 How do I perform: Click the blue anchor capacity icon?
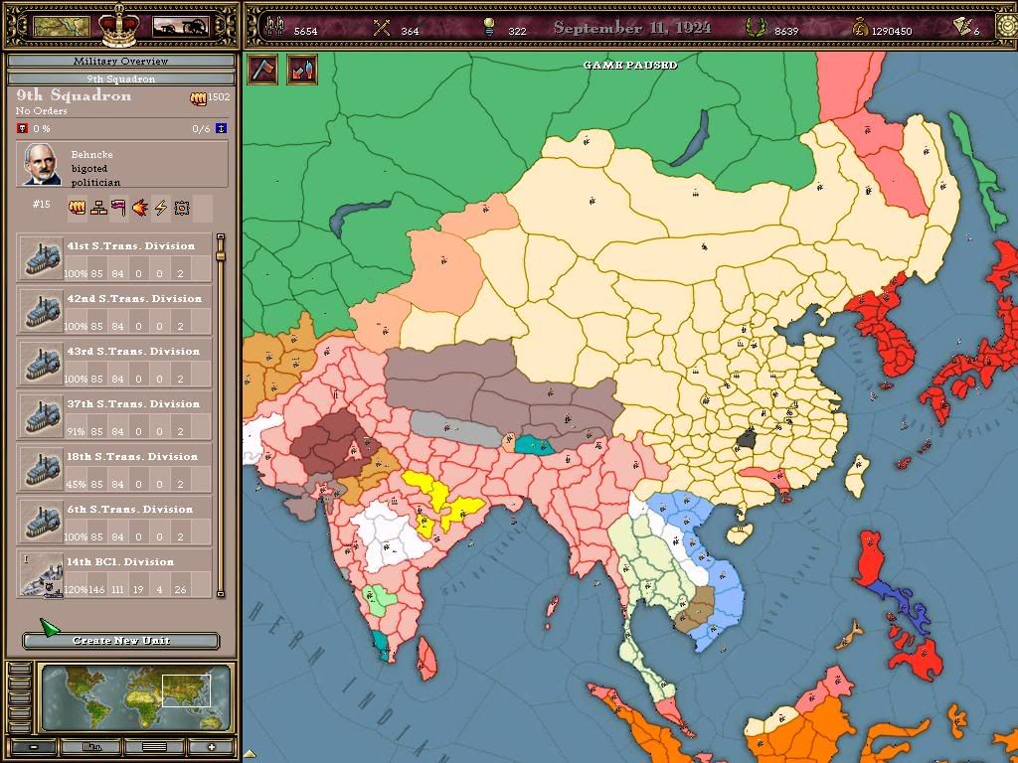[x=221, y=128]
